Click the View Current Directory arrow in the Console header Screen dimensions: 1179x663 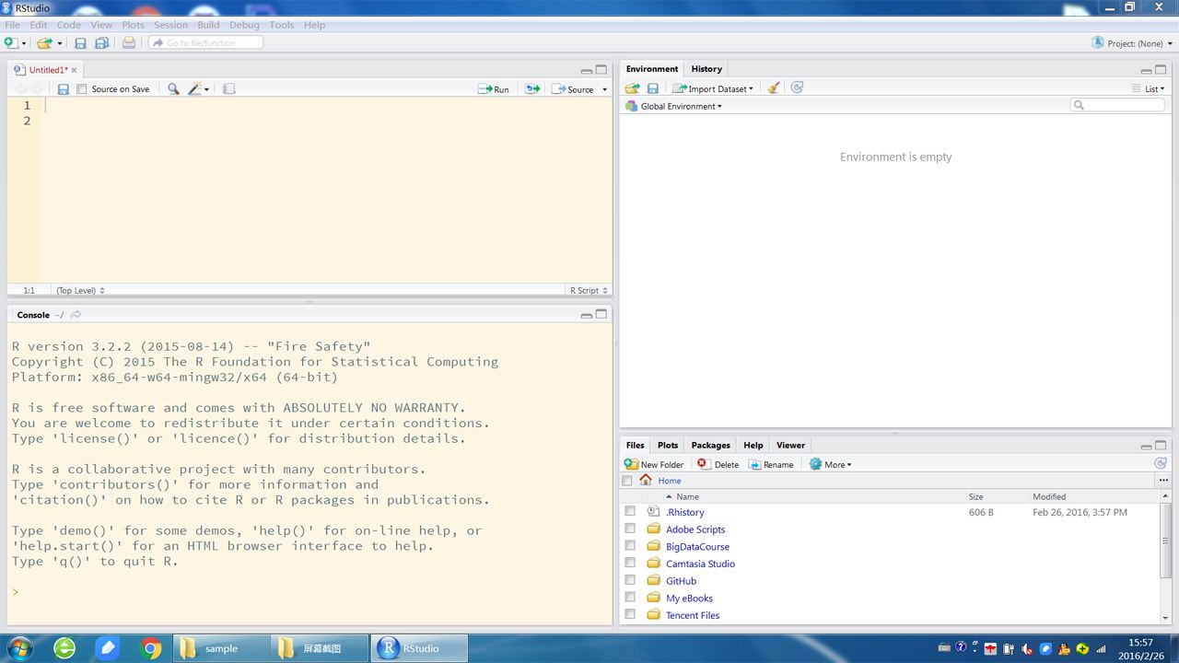76,315
